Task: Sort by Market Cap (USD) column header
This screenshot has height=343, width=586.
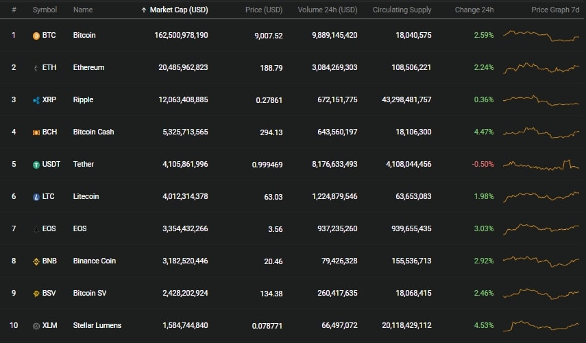Action: coord(179,10)
